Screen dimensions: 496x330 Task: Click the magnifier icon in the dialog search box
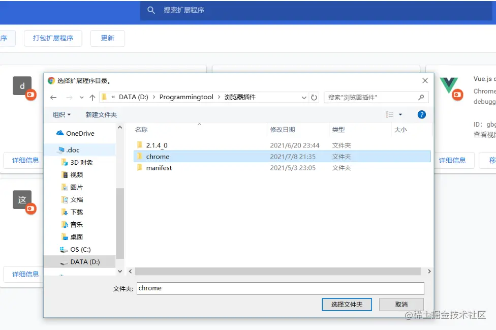pos(421,98)
